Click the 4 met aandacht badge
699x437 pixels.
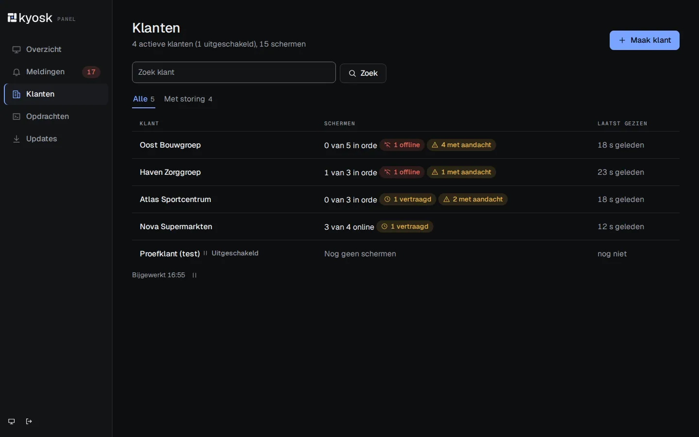click(x=462, y=145)
